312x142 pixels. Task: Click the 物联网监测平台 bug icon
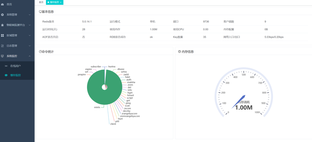(x=2, y=25)
